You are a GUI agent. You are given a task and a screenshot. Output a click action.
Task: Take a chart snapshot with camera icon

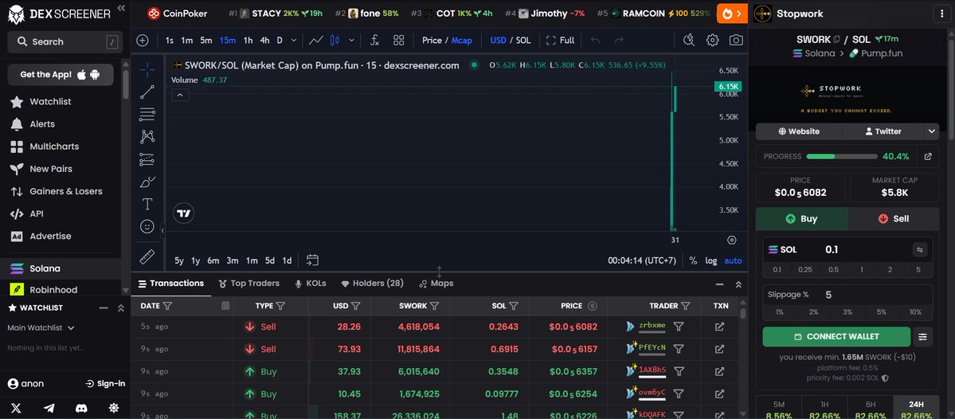tap(736, 40)
